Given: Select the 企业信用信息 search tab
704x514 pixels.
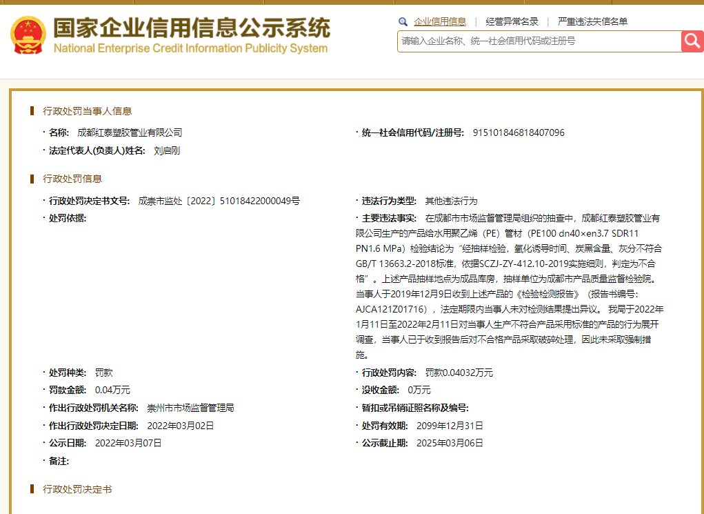Looking at the screenshot, I should [x=439, y=21].
